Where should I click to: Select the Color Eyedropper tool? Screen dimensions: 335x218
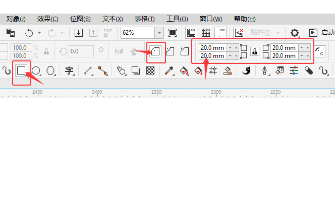pyautogui.click(x=169, y=70)
